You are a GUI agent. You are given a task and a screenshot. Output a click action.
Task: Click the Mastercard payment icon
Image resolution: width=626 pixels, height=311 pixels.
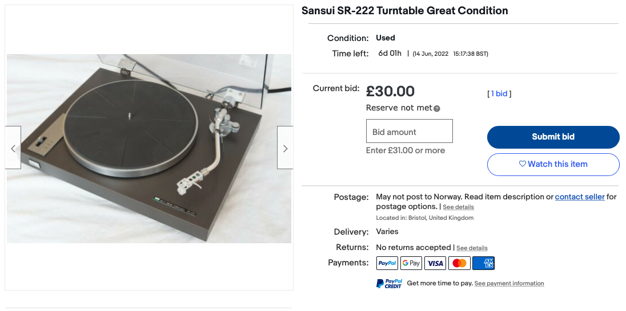pyautogui.click(x=459, y=263)
